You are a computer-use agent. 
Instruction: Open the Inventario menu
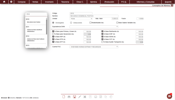click(49, 2)
